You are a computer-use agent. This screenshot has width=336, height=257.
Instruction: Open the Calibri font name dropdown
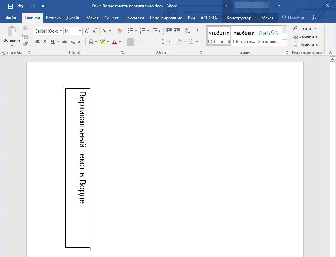(x=61, y=31)
